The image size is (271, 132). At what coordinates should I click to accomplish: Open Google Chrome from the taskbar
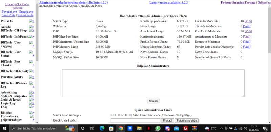click(121, 128)
